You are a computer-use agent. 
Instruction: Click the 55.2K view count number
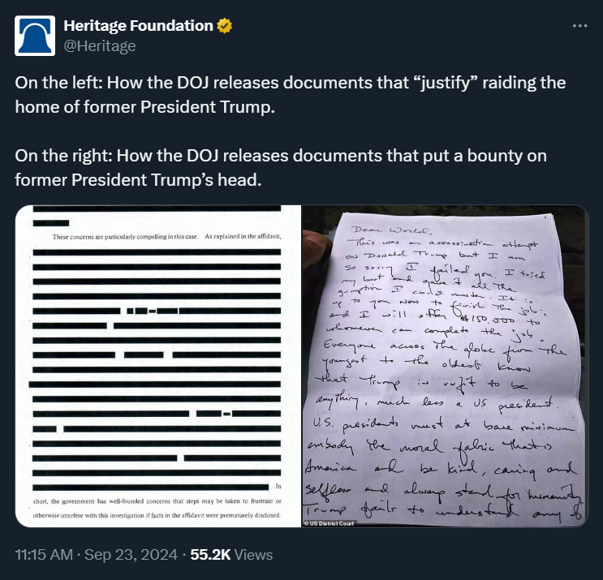point(209,556)
